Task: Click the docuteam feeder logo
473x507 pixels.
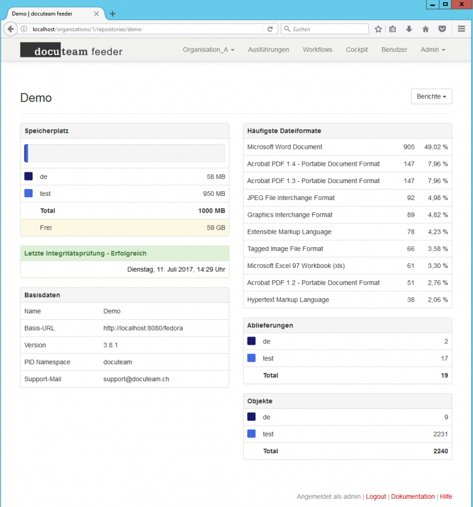Action: [x=72, y=50]
